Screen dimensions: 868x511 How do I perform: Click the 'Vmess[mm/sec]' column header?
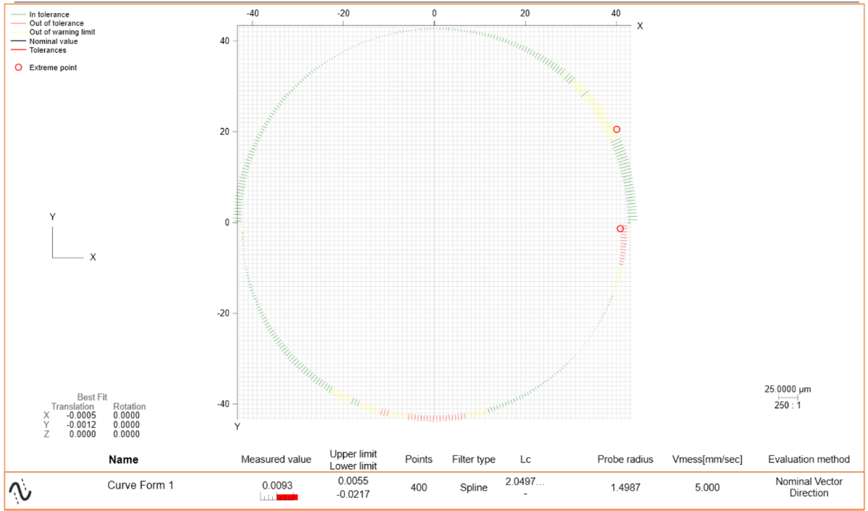coord(707,460)
